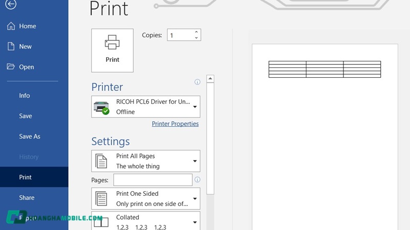Viewport: 410px width, 230px height.
Task: Click the Copies number field
Action: coord(179,35)
